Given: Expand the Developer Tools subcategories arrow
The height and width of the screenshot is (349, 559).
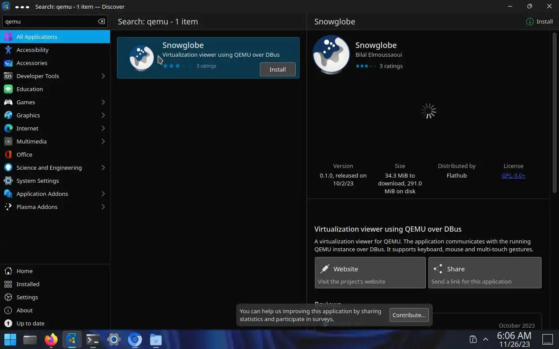Looking at the screenshot, I should click(103, 76).
